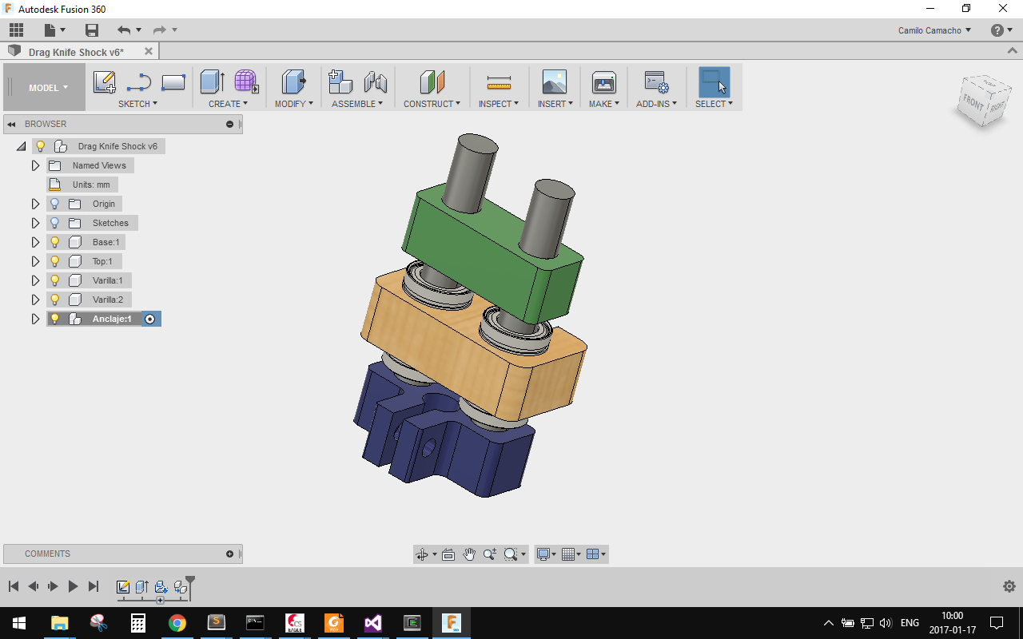Click the Offset Plane construct icon
The width and height of the screenshot is (1023, 639).
pyautogui.click(x=432, y=82)
